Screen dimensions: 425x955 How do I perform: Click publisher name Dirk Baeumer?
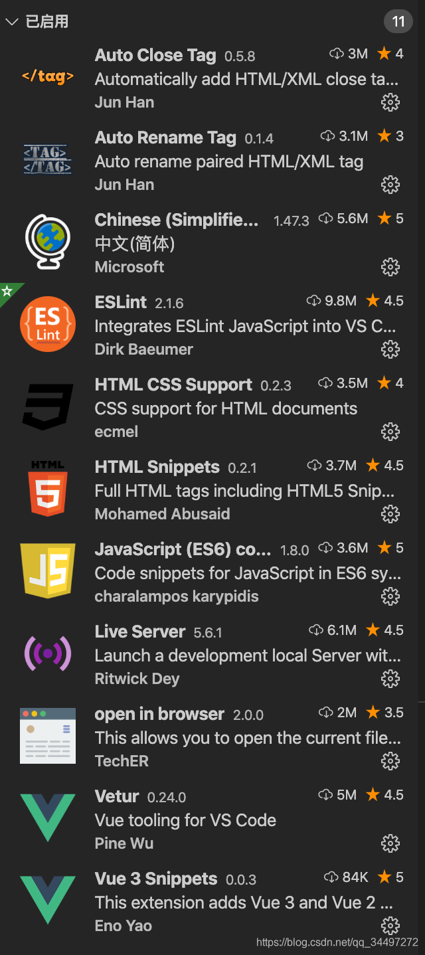(144, 349)
